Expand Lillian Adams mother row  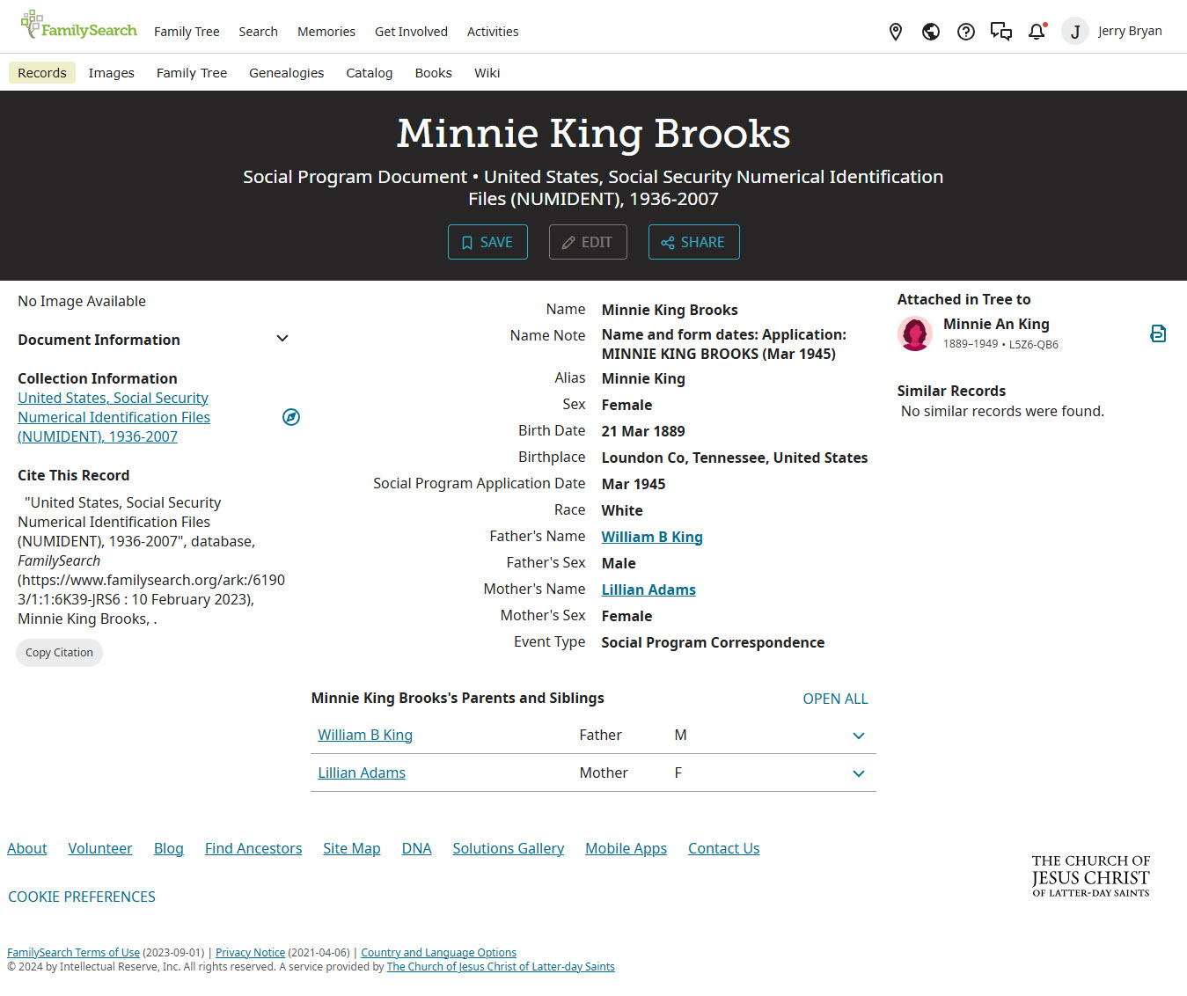[x=859, y=773]
